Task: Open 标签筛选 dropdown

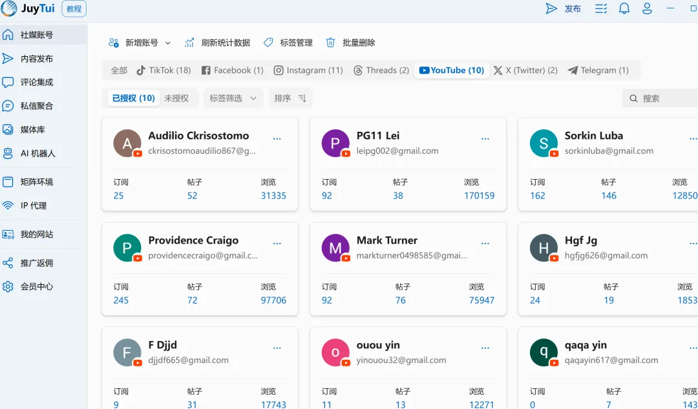Action: (233, 98)
